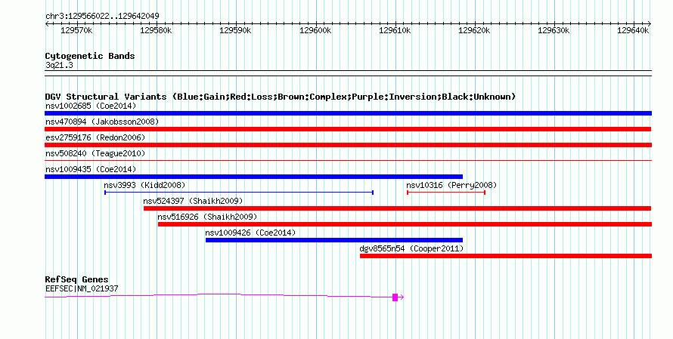Click the esv2759176 (Redon2006) label

[95, 137]
